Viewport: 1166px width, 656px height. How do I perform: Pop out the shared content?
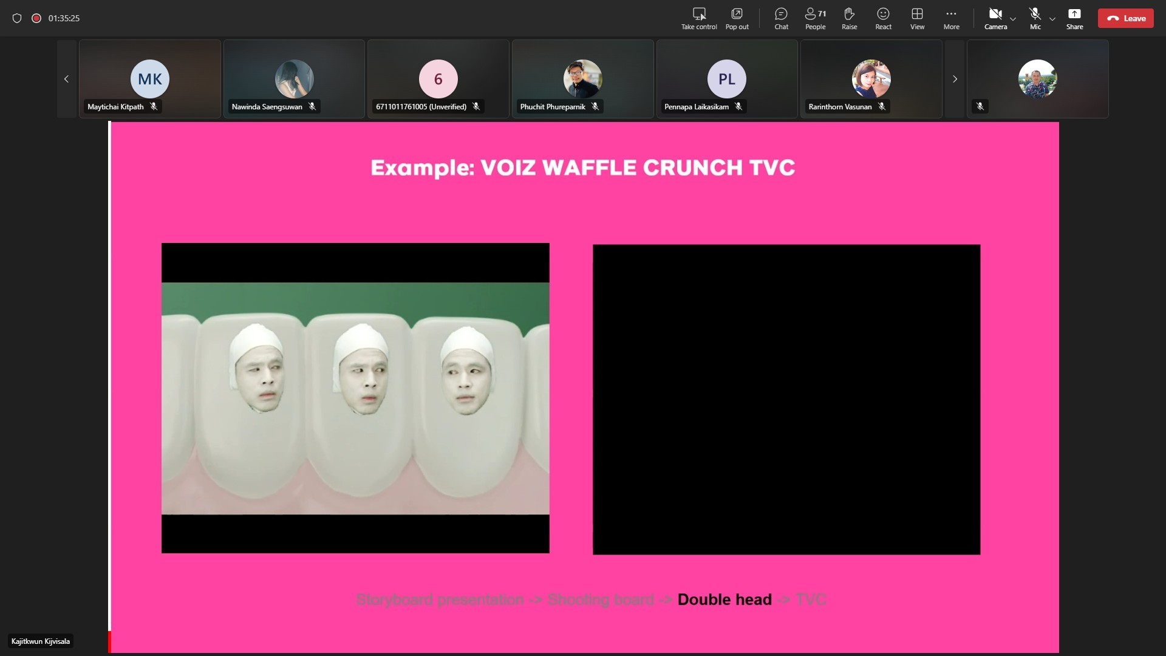click(x=737, y=18)
